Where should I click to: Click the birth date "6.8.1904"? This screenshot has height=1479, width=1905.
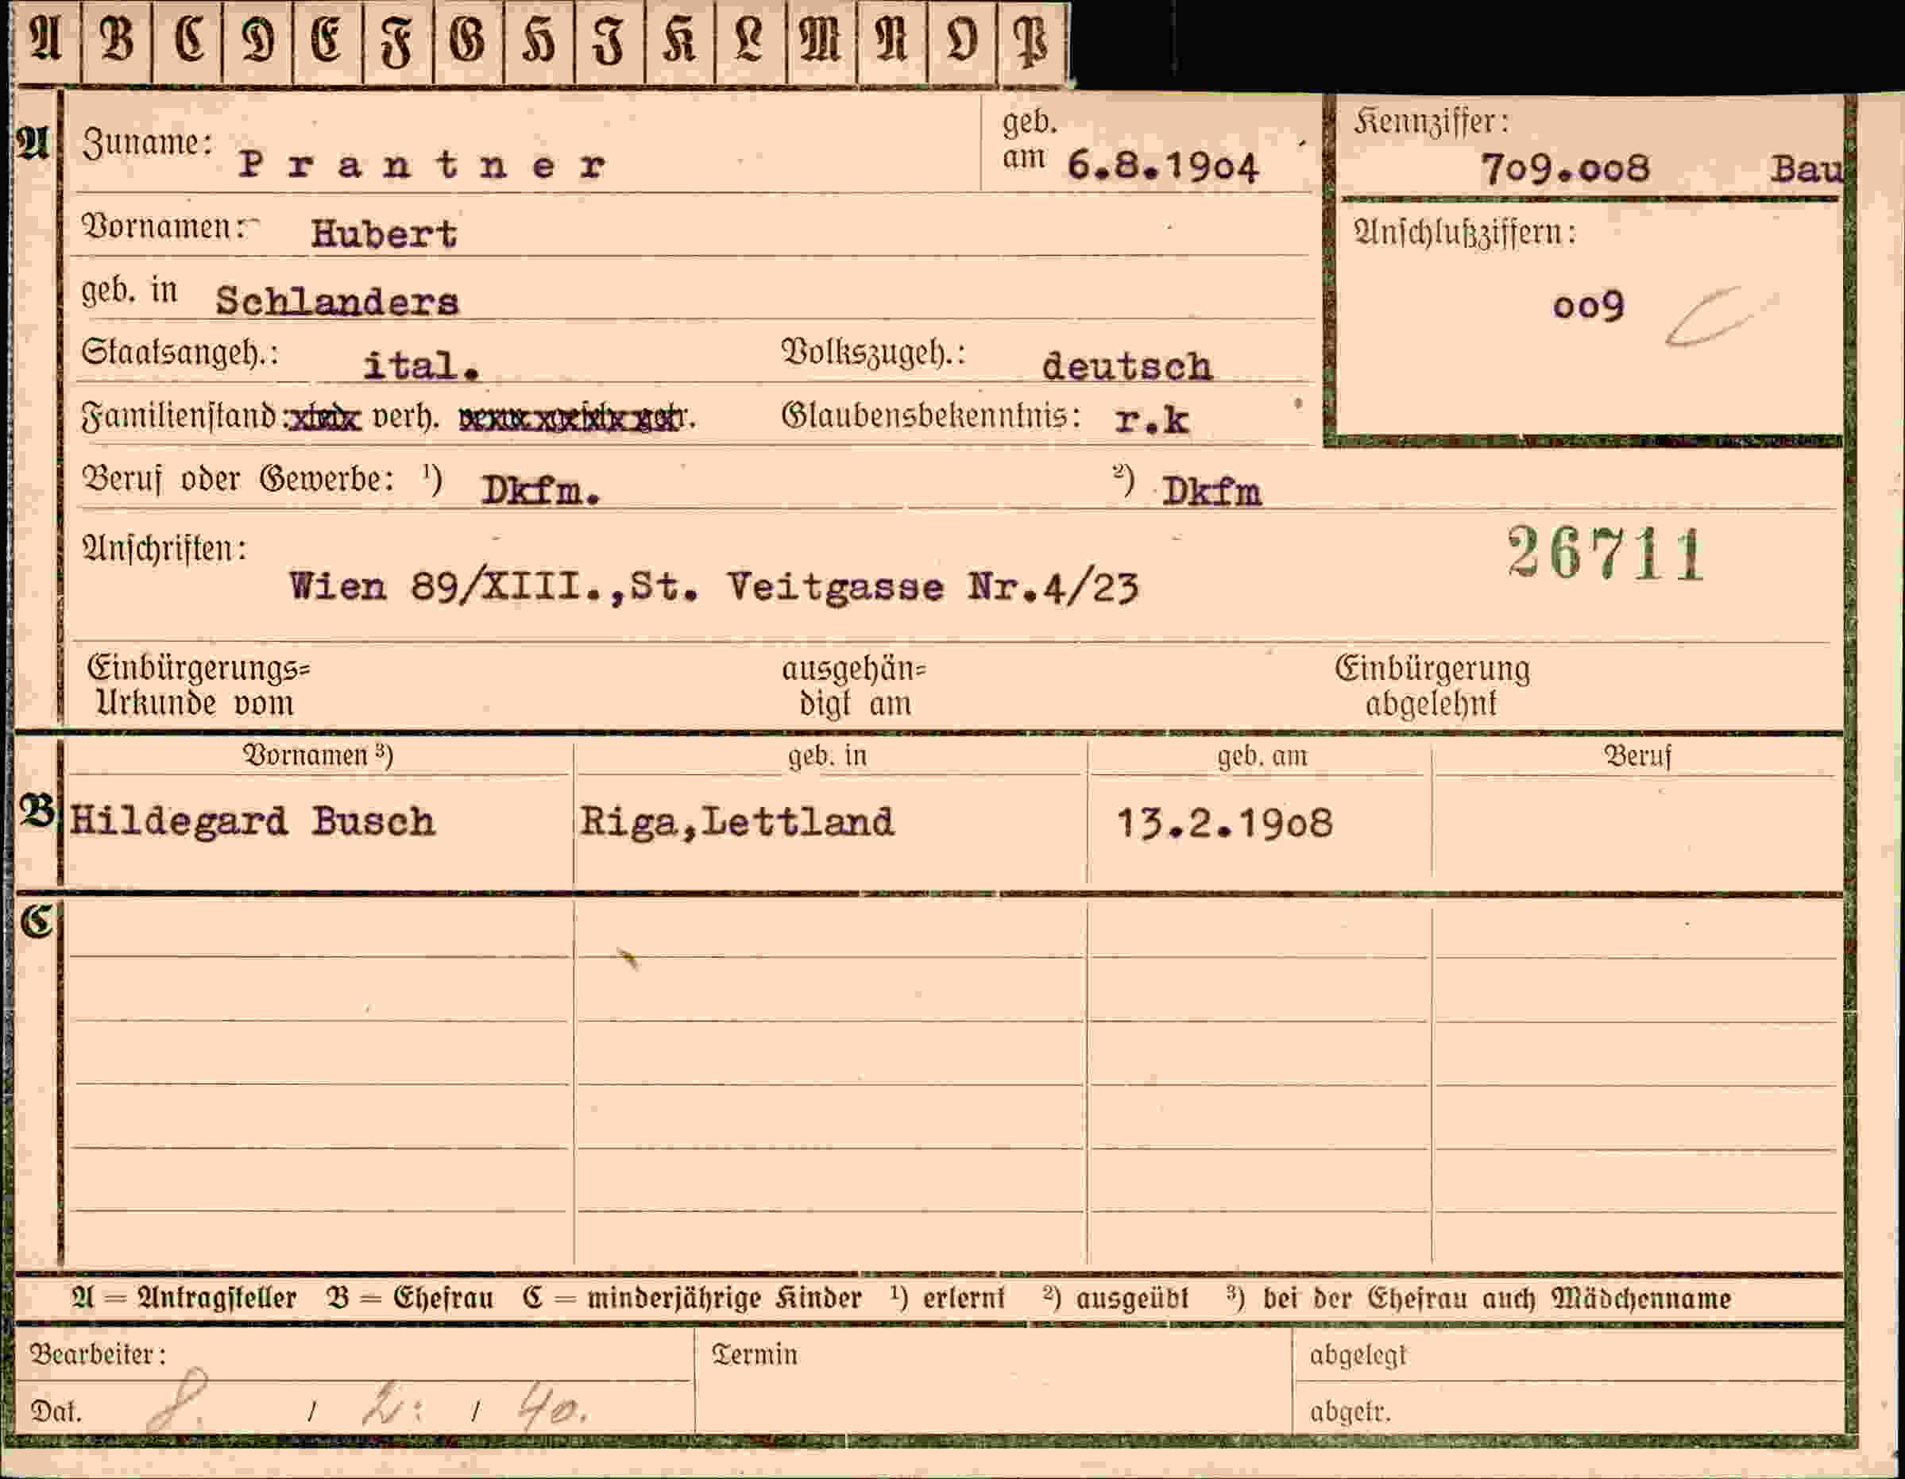click(x=1163, y=167)
